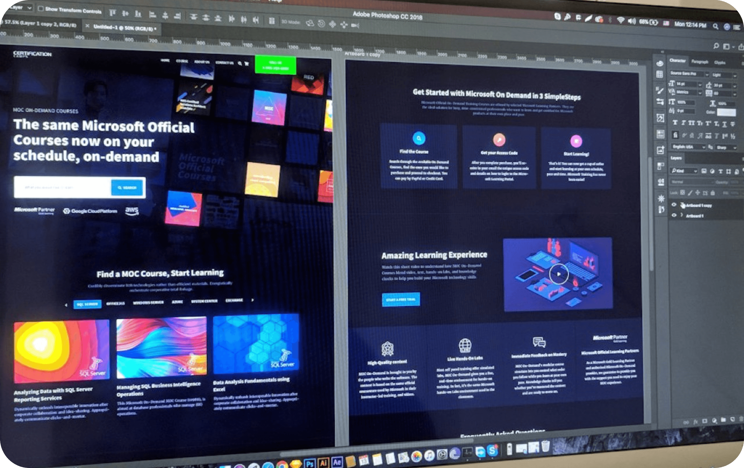This screenshot has height=468, width=744.
Task: Open Skype from the Dock
Action: point(492,451)
